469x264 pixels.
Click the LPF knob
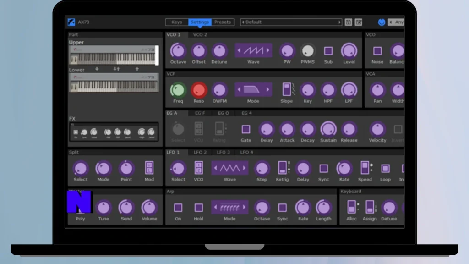[x=349, y=90]
